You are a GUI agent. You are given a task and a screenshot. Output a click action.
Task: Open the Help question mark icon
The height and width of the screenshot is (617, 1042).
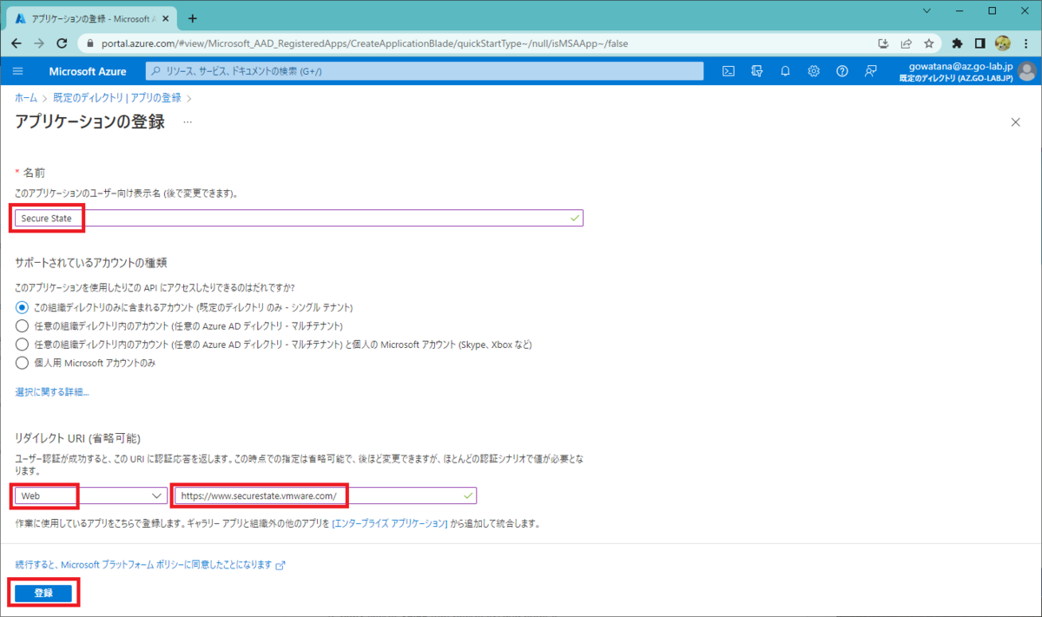[x=841, y=71]
